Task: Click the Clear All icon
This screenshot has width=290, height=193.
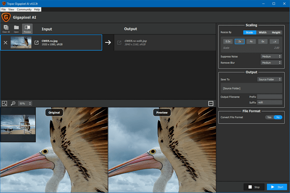Action: [x=6, y=29]
